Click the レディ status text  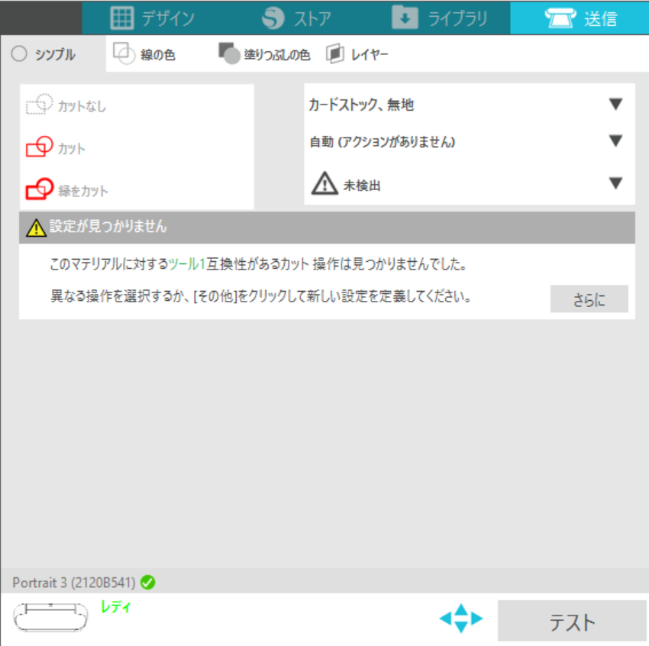tap(116, 607)
